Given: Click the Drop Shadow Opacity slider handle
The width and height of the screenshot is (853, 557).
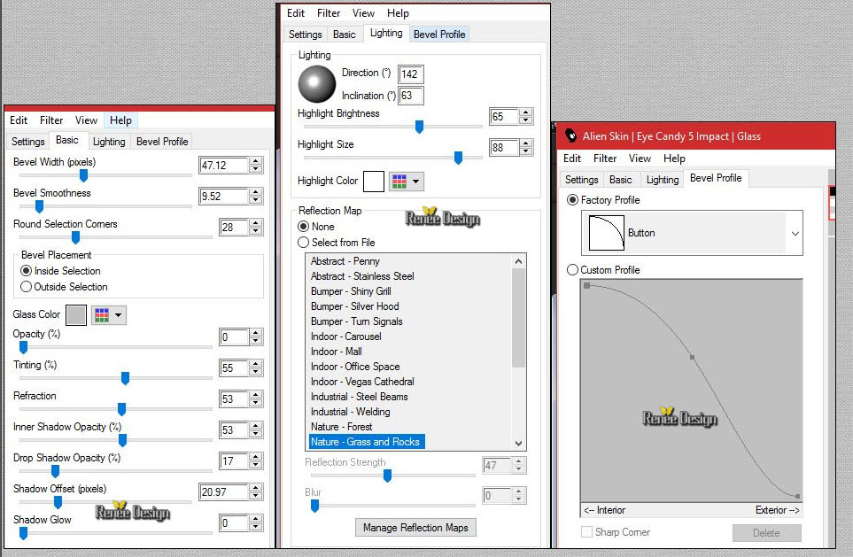Looking at the screenshot, I should (x=55, y=471).
